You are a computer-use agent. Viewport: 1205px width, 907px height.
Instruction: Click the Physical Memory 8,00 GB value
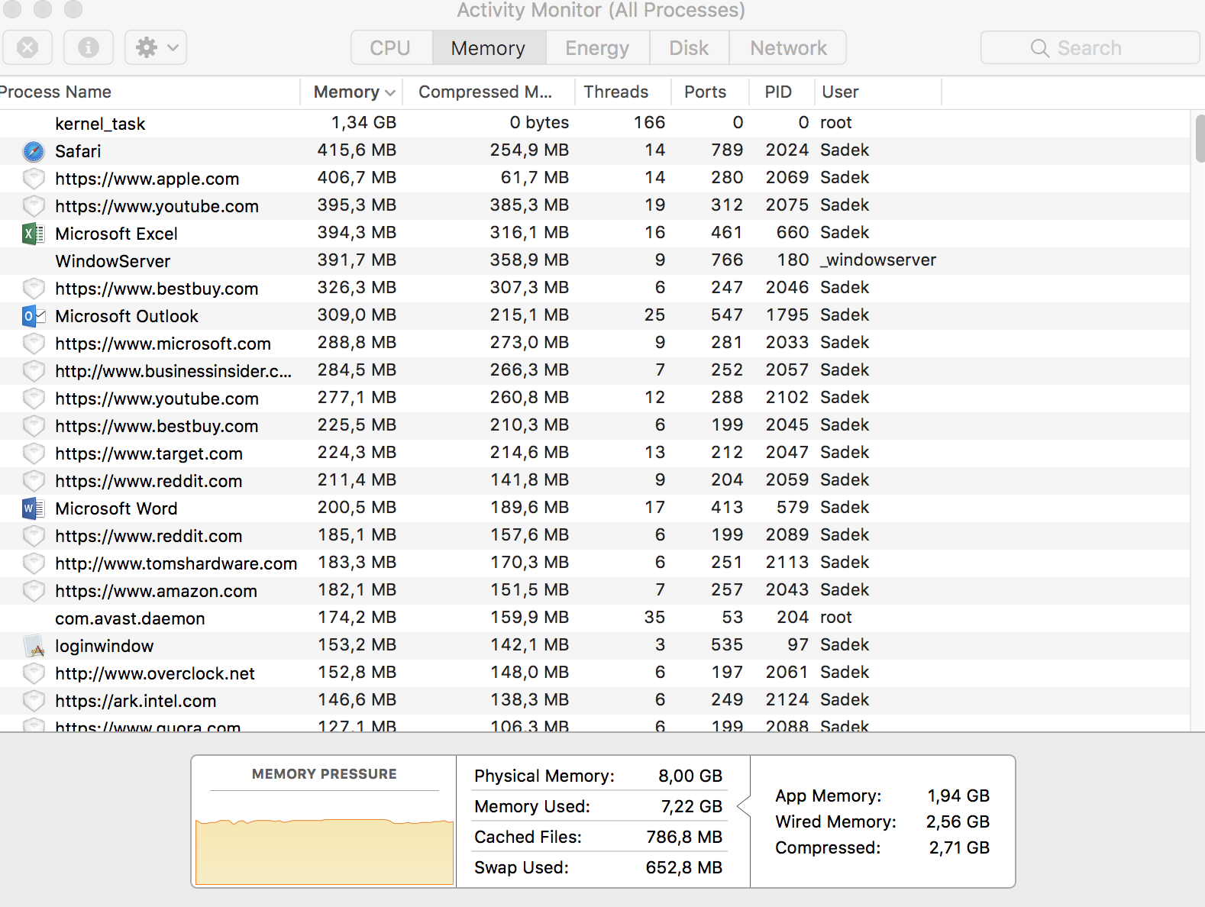690,776
